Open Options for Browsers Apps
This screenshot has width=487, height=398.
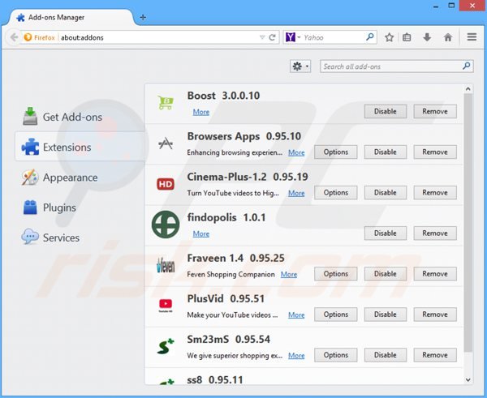pyautogui.click(x=335, y=152)
